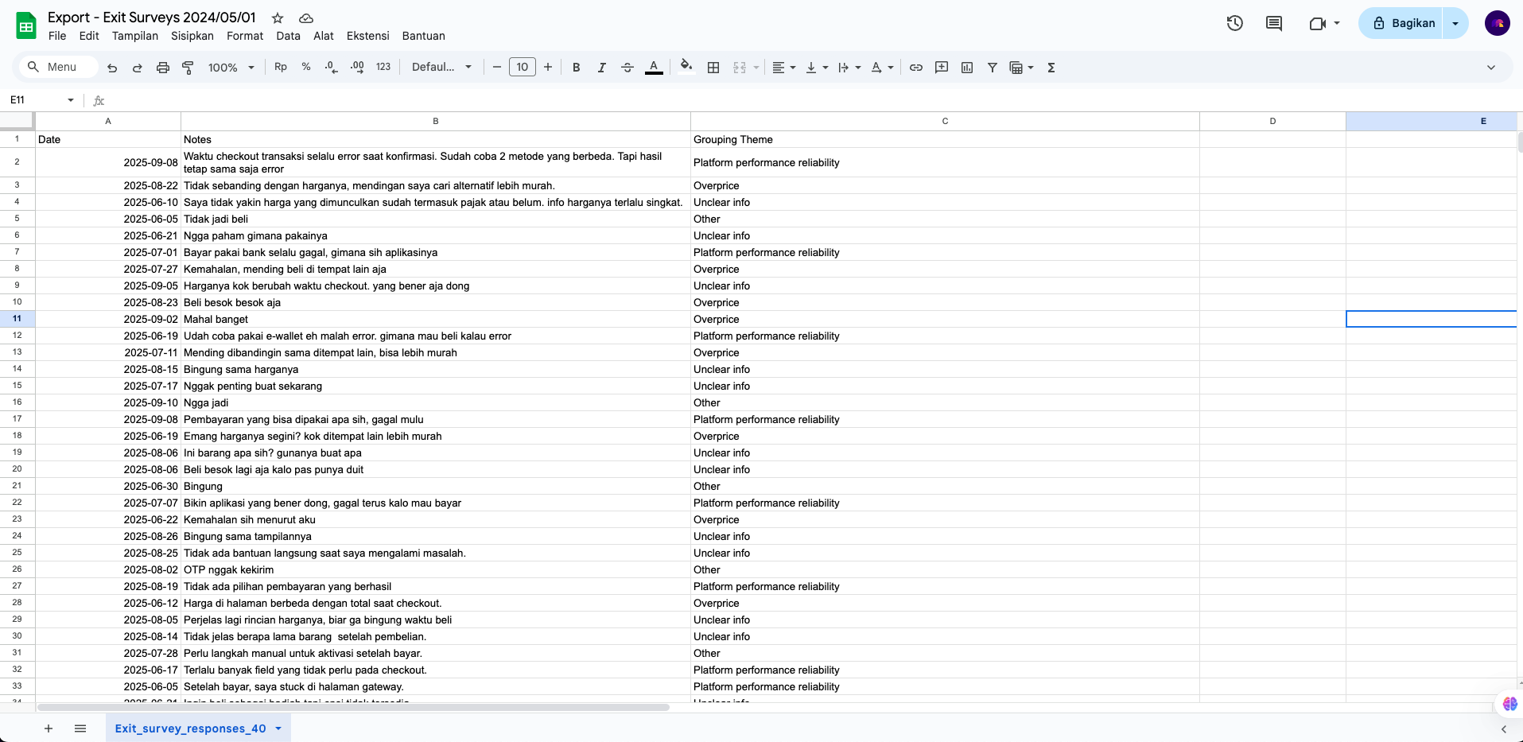Open the Data menu
Viewport: 1523px width, 742px height.
[288, 36]
